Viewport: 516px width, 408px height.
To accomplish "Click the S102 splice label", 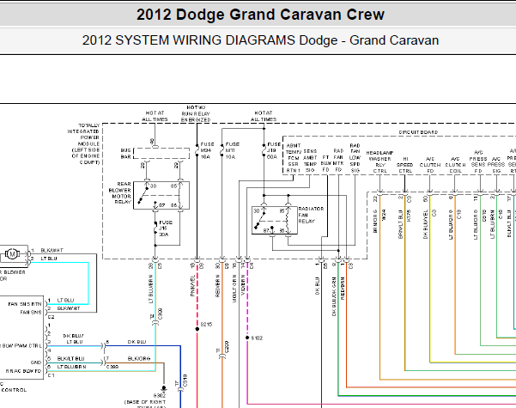I will pos(257,338).
